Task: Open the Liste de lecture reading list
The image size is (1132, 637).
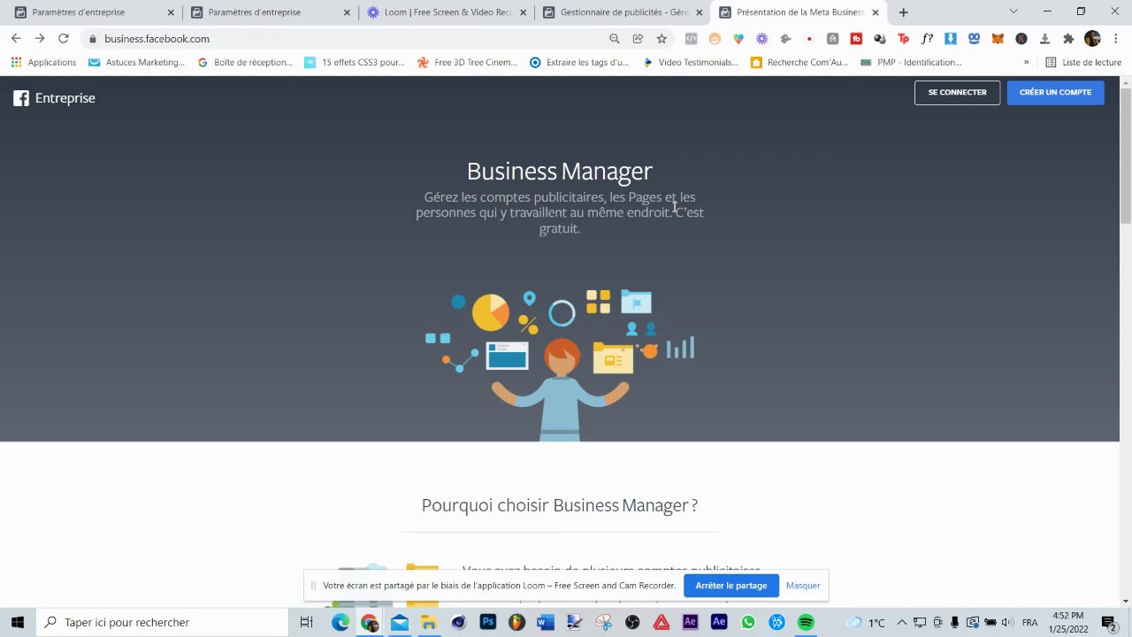Action: point(1083,63)
